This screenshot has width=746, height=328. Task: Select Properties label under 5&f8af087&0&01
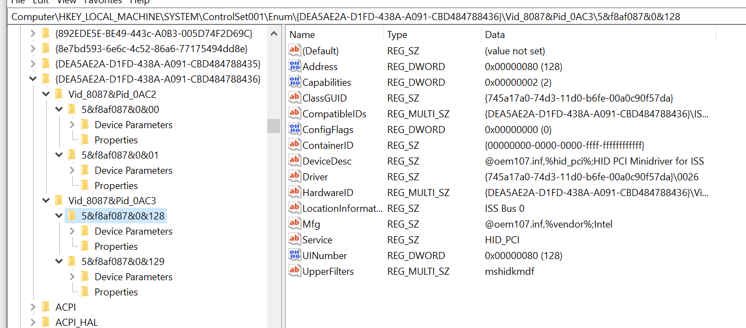pyautogui.click(x=116, y=185)
